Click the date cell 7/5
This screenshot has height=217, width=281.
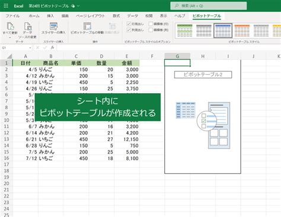coord(25,152)
